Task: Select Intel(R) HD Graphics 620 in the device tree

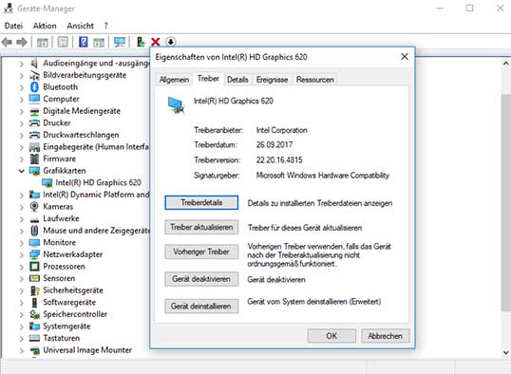Action: (98, 183)
